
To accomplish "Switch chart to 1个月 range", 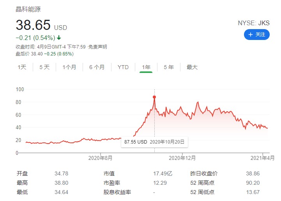I will (69, 67).
